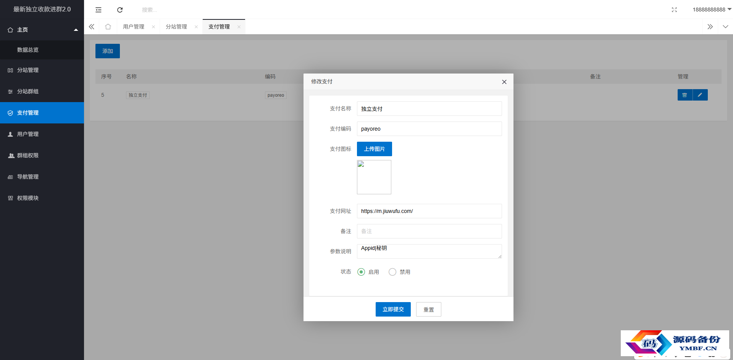Screen dimensions: 733x360
Task: Click the 添加 button
Action: (108, 51)
